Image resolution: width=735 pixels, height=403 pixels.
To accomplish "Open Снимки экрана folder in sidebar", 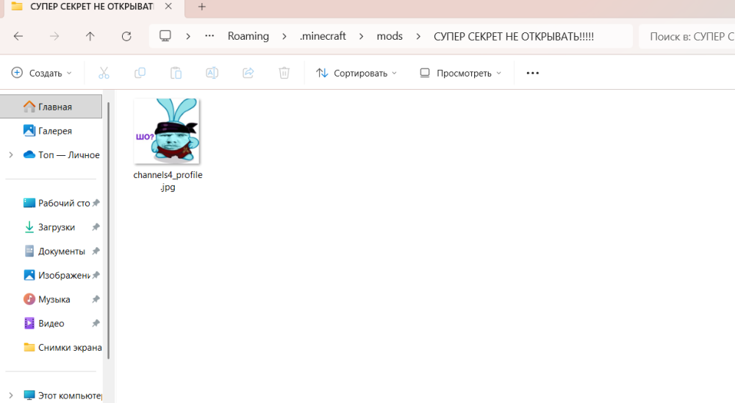I will coord(62,347).
